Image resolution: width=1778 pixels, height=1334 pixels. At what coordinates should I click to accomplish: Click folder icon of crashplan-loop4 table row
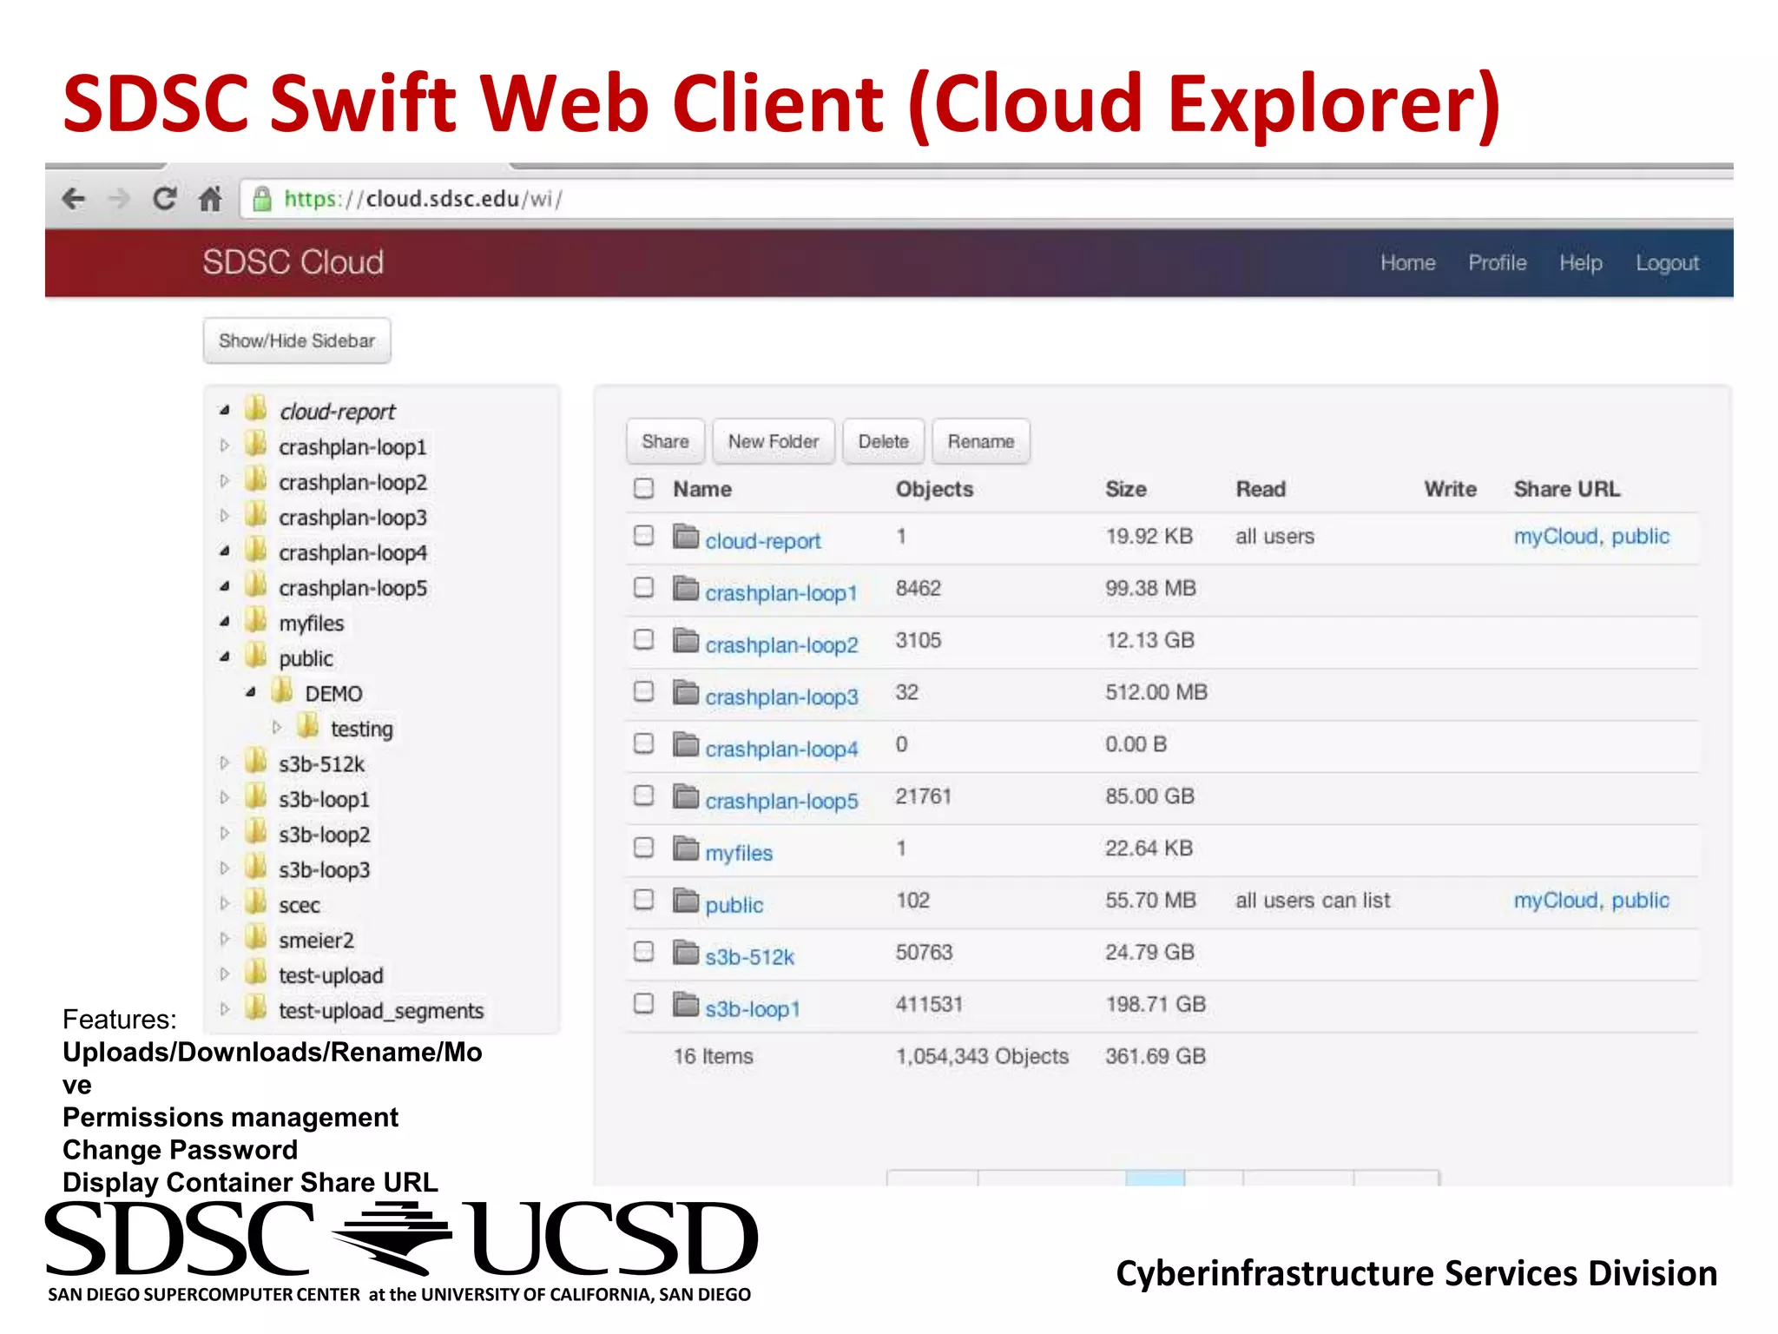click(x=686, y=745)
